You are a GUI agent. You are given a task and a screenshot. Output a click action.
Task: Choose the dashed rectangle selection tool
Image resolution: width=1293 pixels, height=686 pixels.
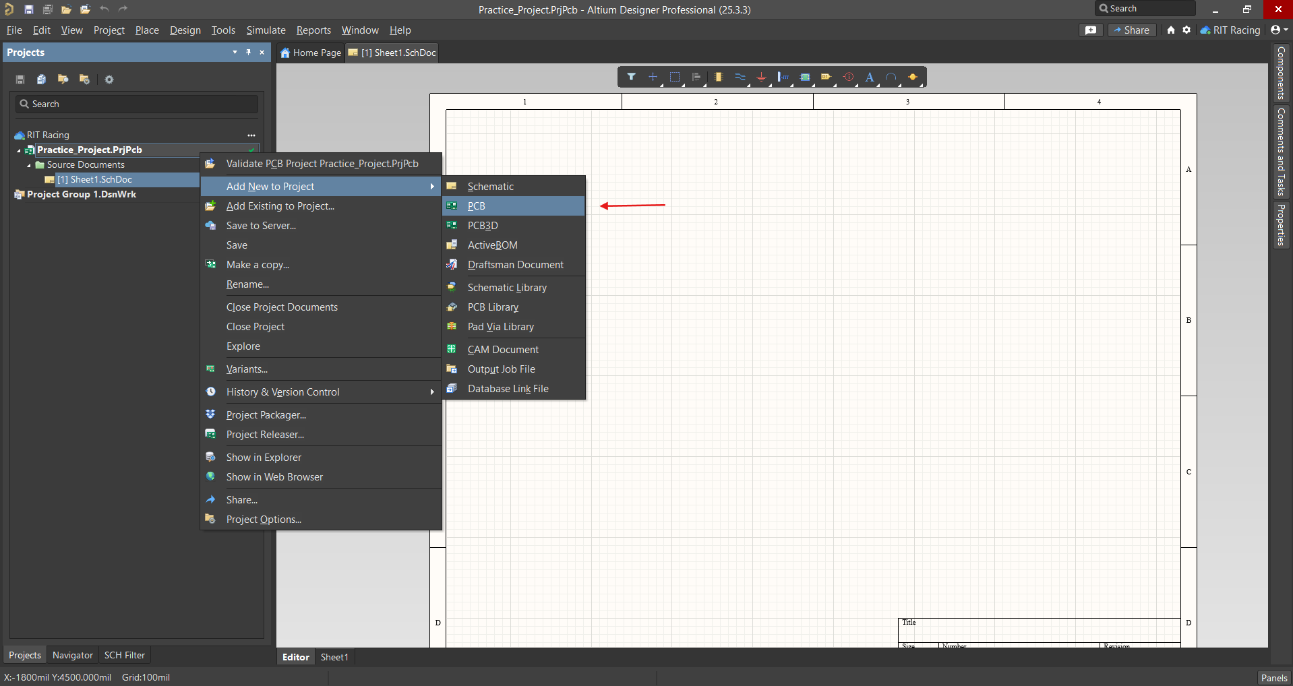[x=675, y=77]
